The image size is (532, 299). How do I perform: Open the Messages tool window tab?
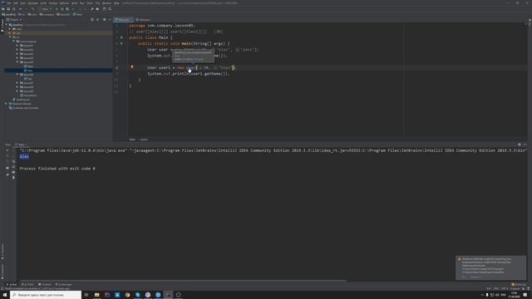point(64,284)
